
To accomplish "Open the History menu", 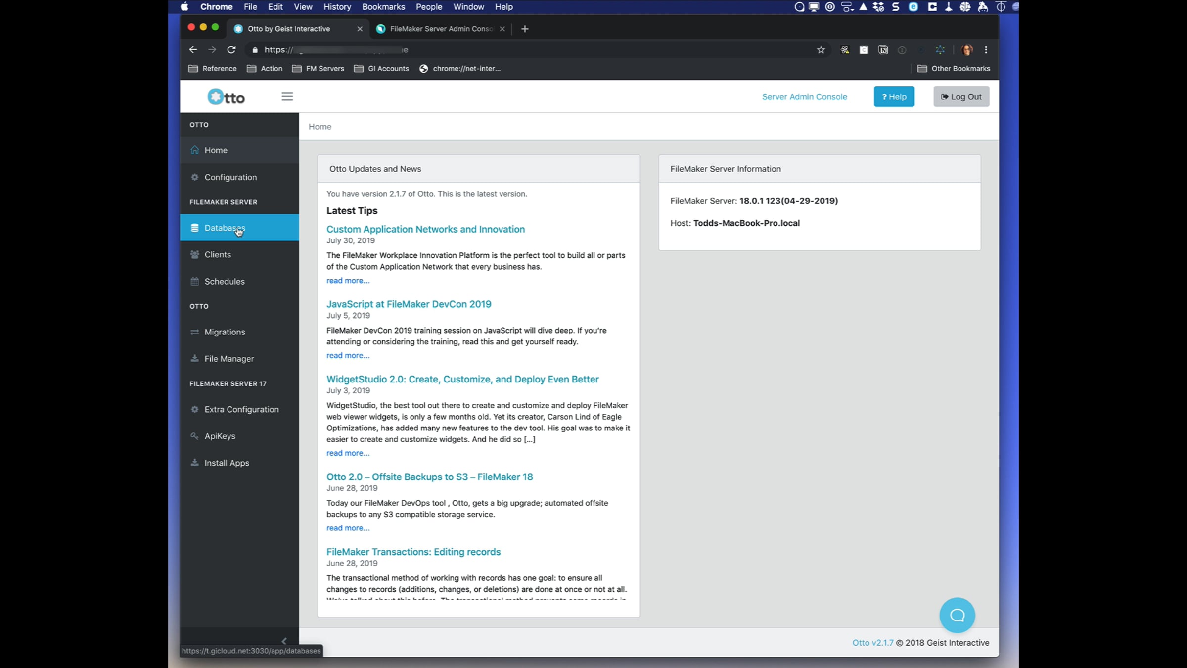I will click(337, 7).
